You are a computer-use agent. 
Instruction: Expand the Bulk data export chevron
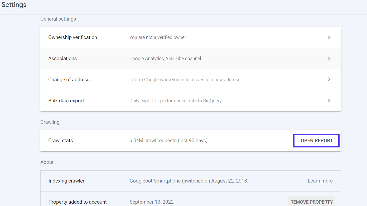tap(329, 100)
